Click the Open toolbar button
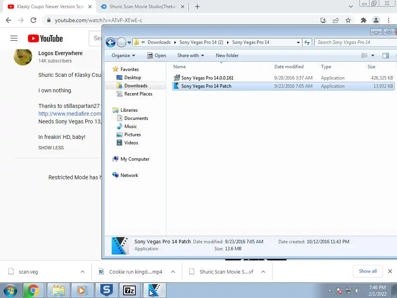The height and width of the screenshot is (298, 397). tap(157, 55)
